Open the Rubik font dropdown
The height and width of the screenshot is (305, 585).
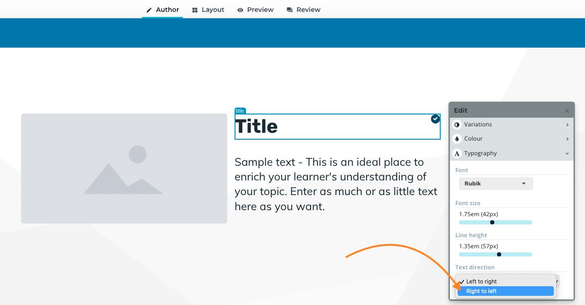tap(496, 184)
